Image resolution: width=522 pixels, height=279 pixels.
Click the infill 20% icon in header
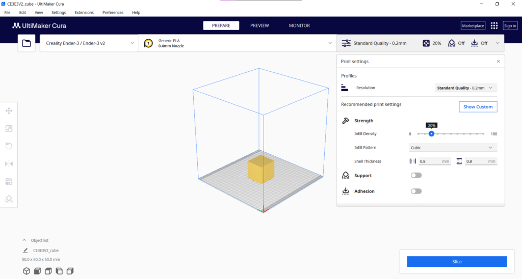coord(426,43)
